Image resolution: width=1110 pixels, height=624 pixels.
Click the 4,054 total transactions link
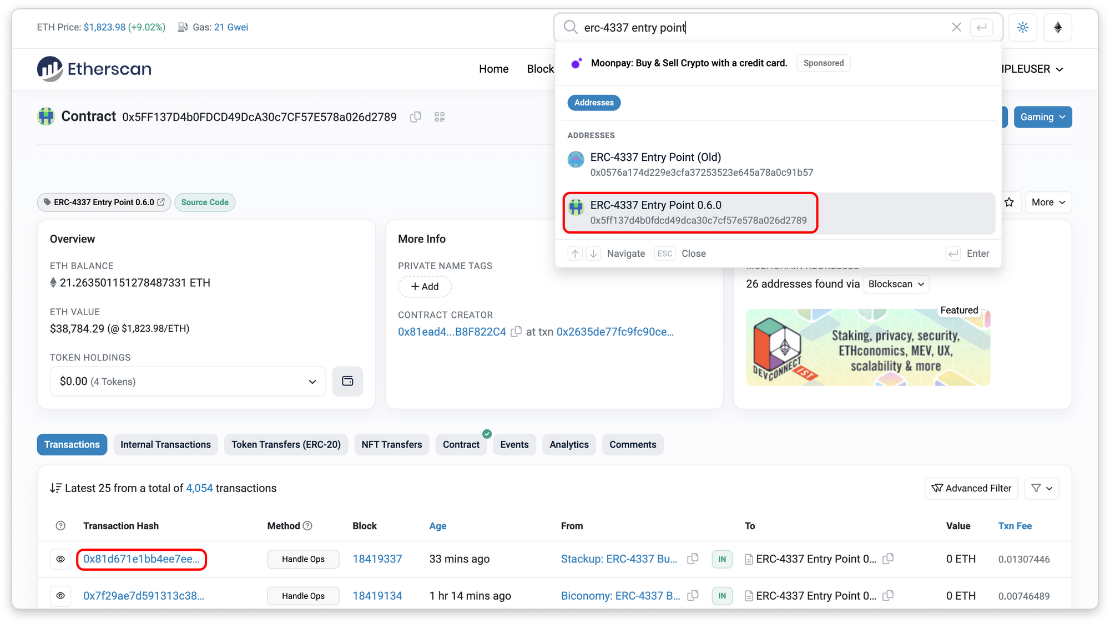click(199, 488)
